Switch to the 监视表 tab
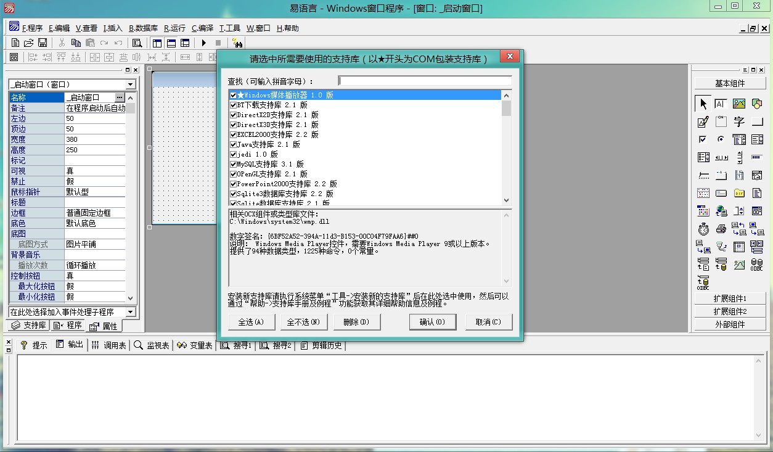The width and height of the screenshot is (773, 452). (x=152, y=345)
